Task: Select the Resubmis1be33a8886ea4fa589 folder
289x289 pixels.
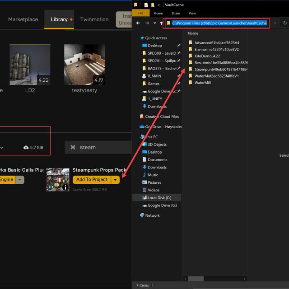Action: 218,63
